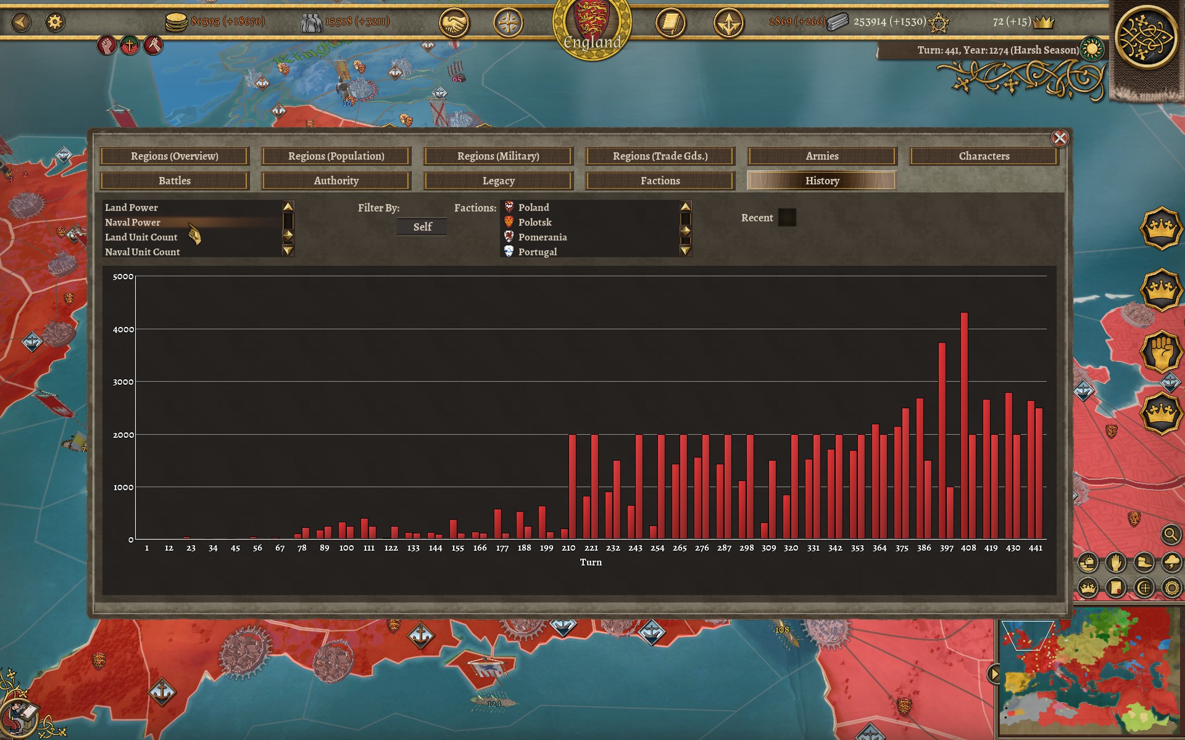Switch to Regions (Overview) tab

pyautogui.click(x=175, y=156)
